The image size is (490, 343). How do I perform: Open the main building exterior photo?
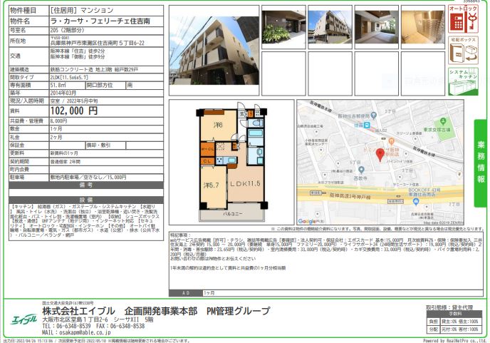pos(214,51)
